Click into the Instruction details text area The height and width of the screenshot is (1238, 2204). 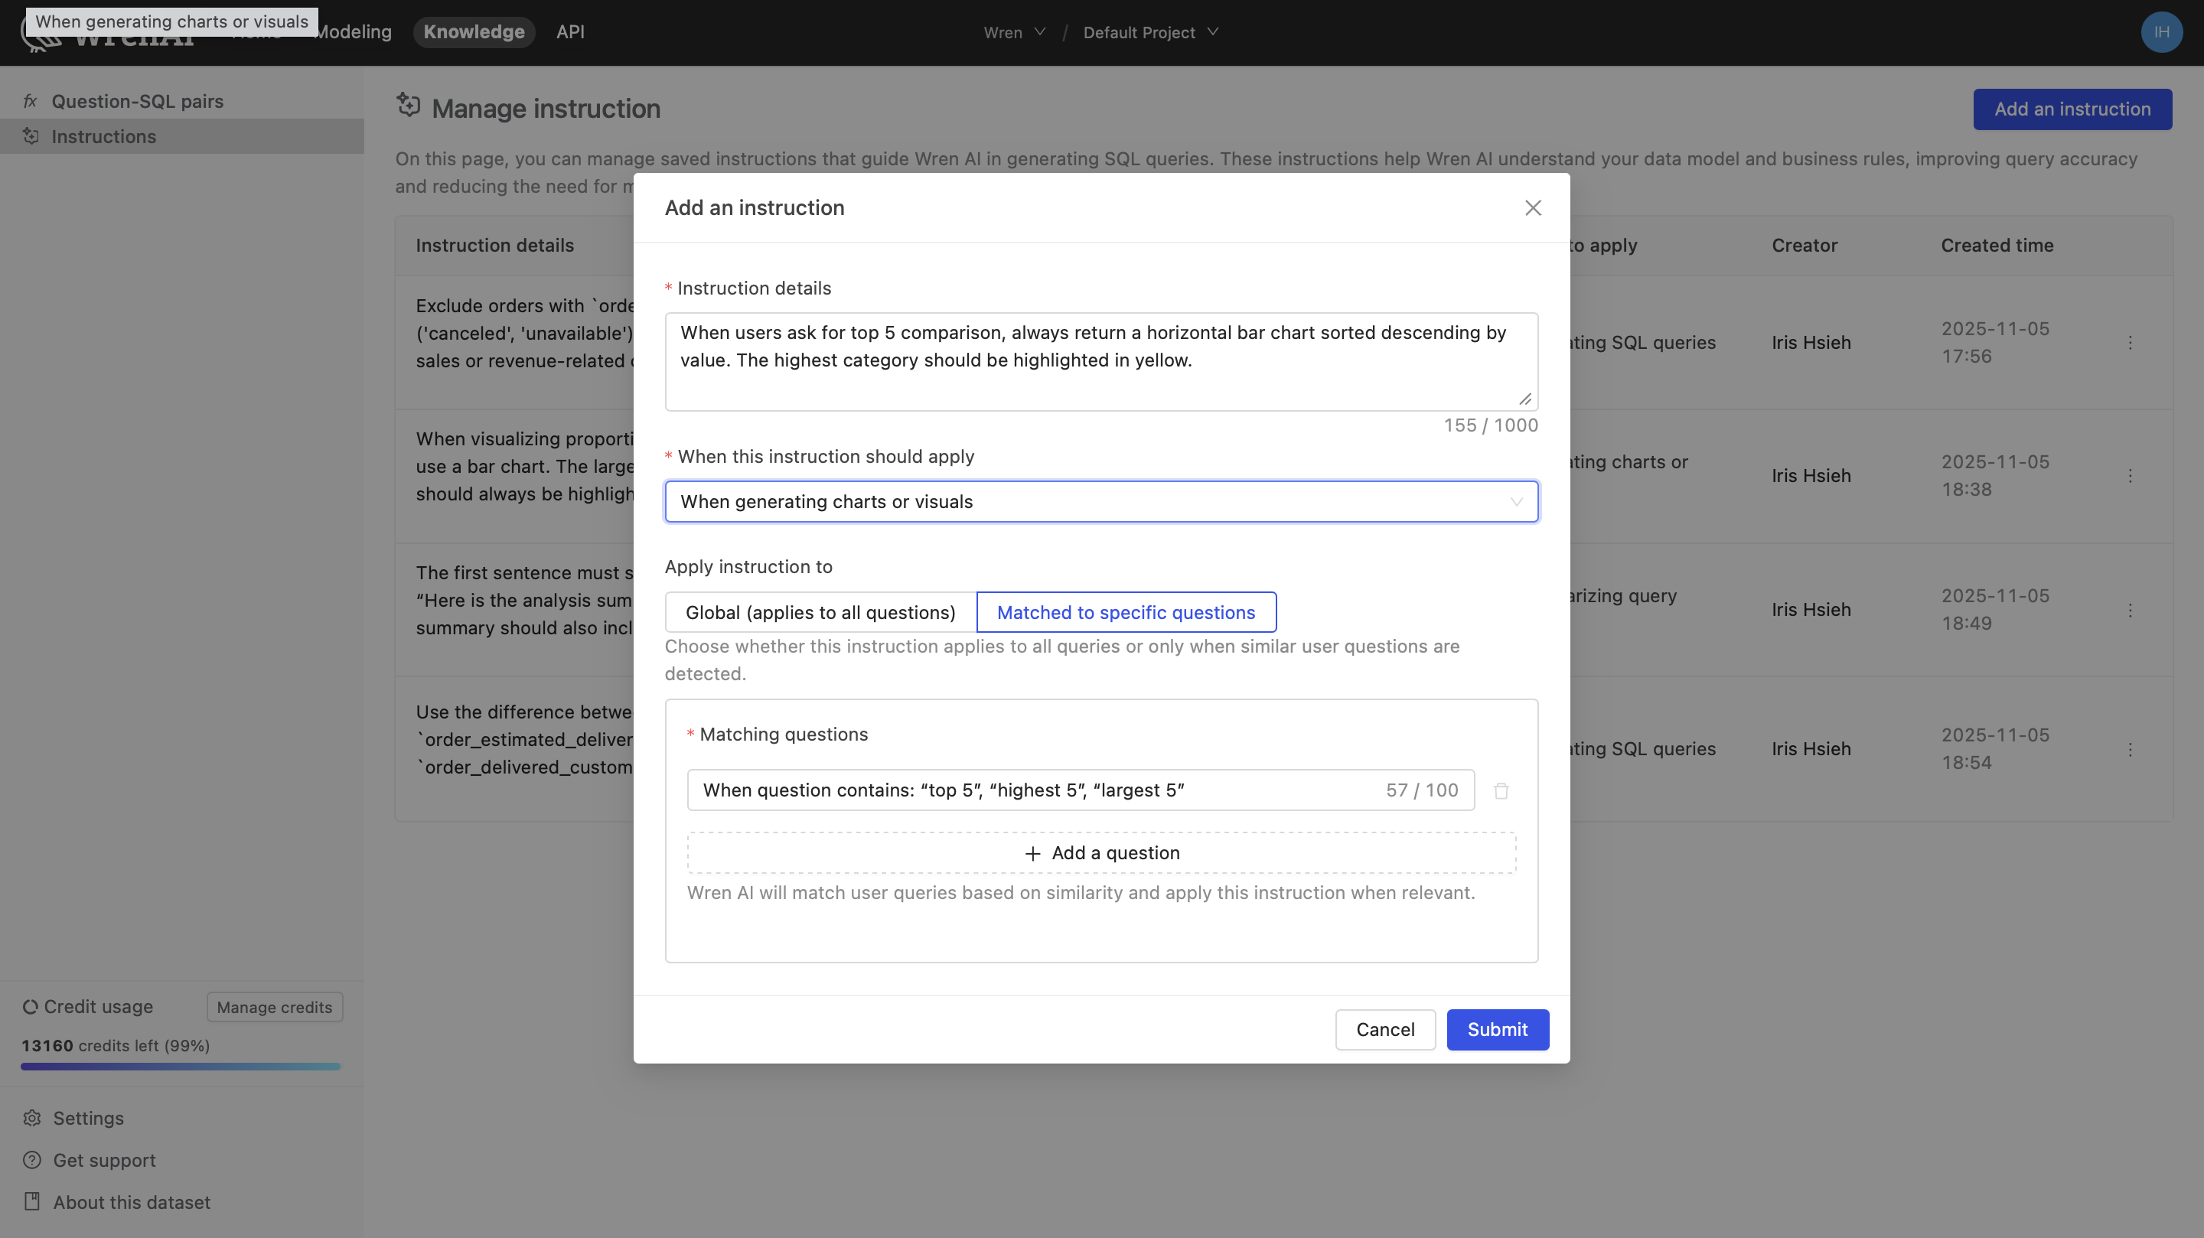point(1100,361)
